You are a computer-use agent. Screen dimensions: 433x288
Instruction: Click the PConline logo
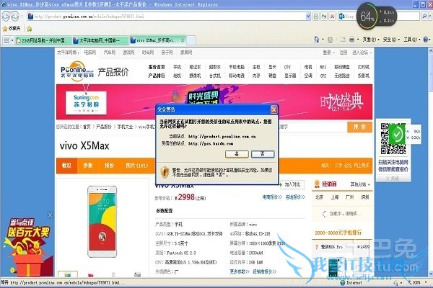(76, 71)
